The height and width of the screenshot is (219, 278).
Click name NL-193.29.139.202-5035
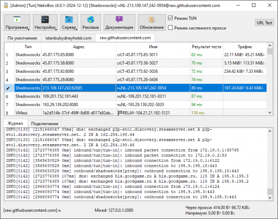[x=140, y=105]
